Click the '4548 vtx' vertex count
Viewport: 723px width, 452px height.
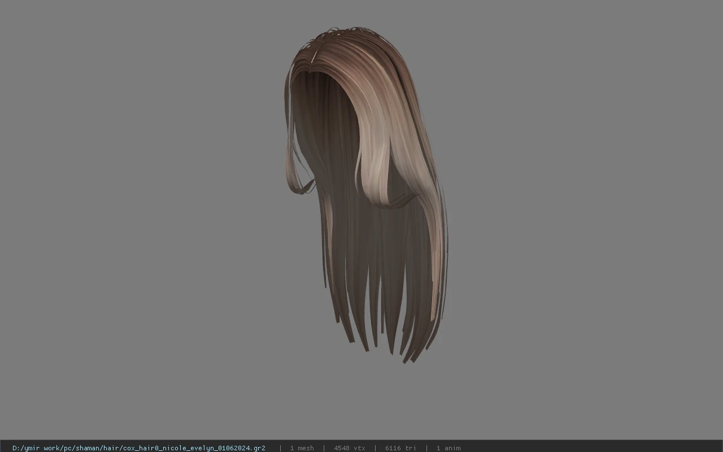349,448
